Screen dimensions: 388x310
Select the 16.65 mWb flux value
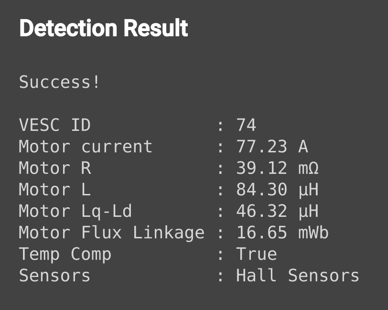[x=282, y=233]
